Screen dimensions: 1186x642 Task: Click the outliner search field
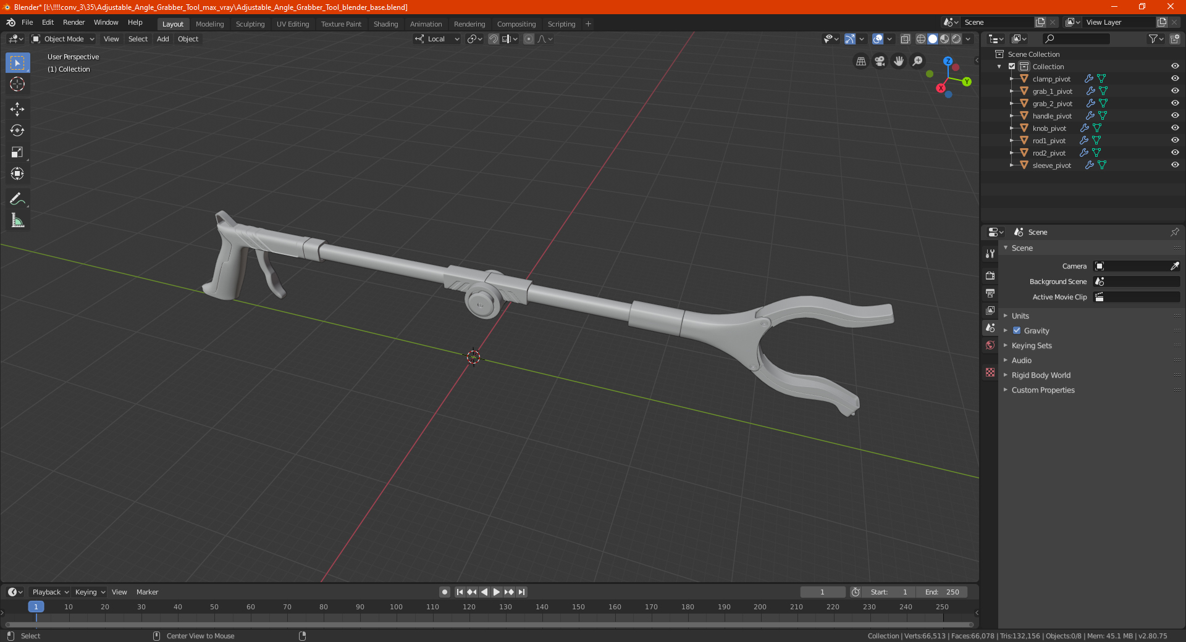click(1075, 39)
